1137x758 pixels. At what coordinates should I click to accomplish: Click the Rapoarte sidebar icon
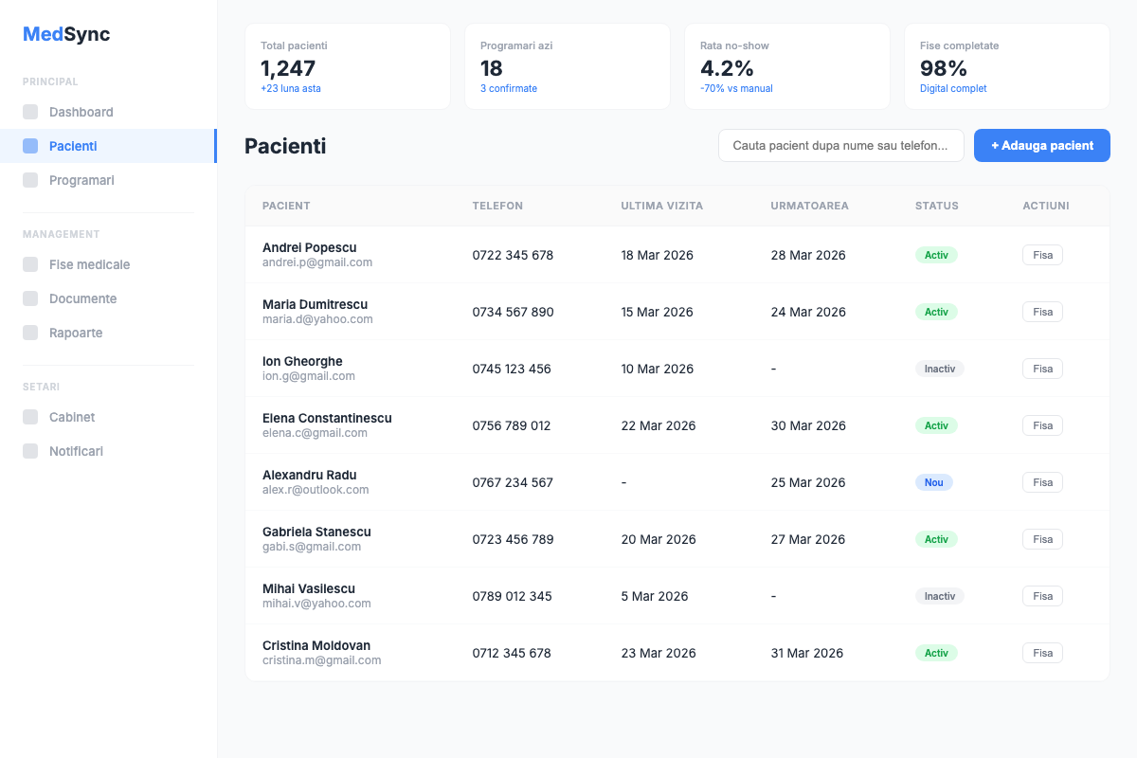click(30, 333)
